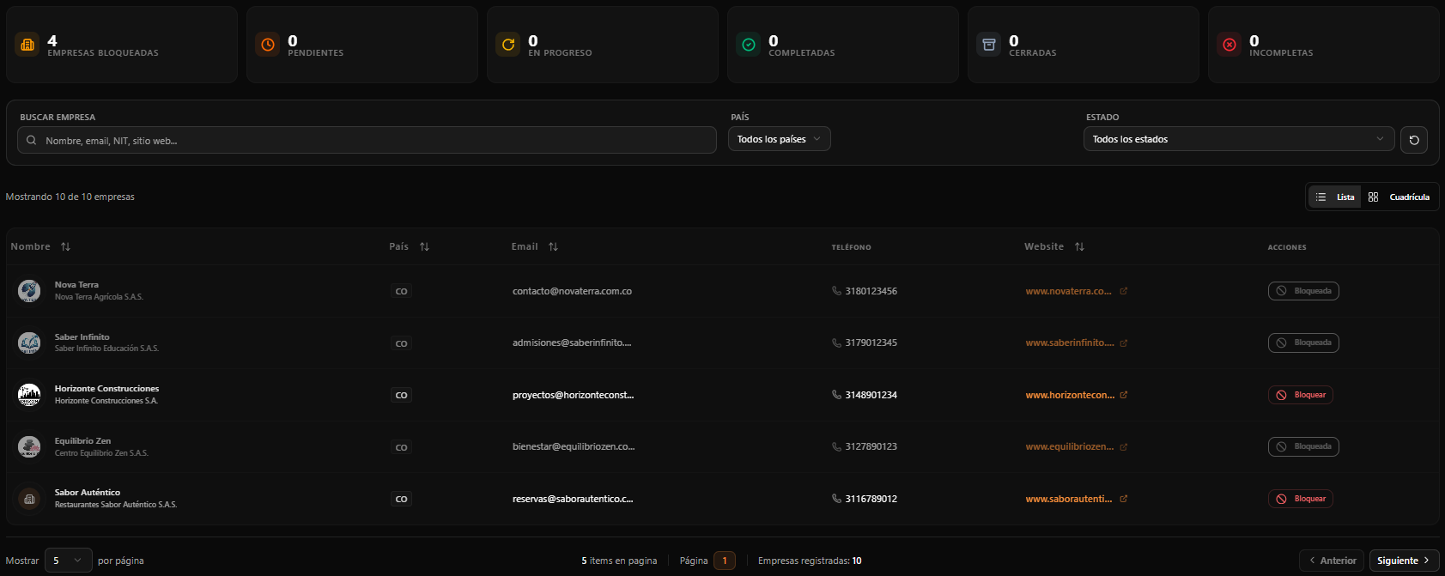The width and height of the screenshot is (1445, 576).
Task: Click phone icon for 3148901234
Action: click(836, 395)
